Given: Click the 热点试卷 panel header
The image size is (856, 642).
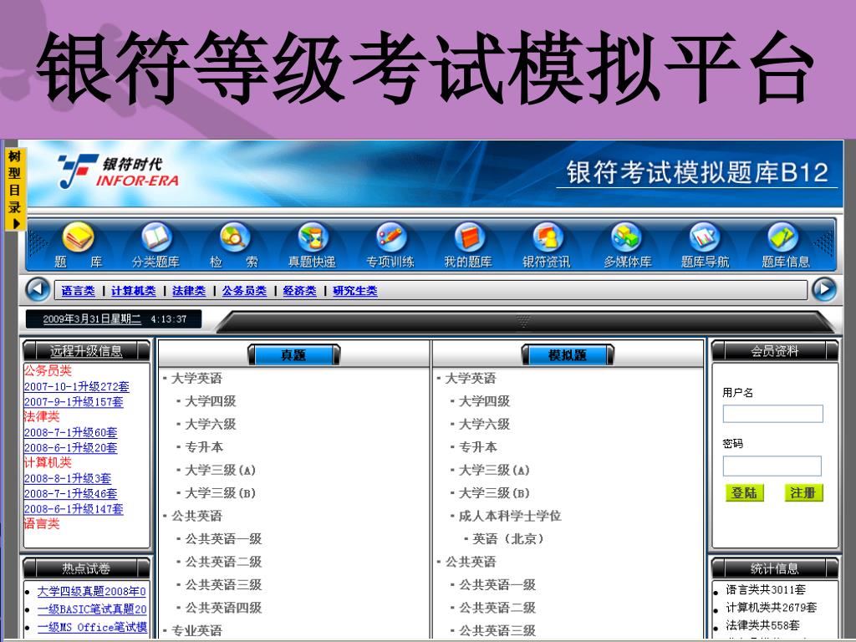Looking at the screenshot, I should pos(86,568).
